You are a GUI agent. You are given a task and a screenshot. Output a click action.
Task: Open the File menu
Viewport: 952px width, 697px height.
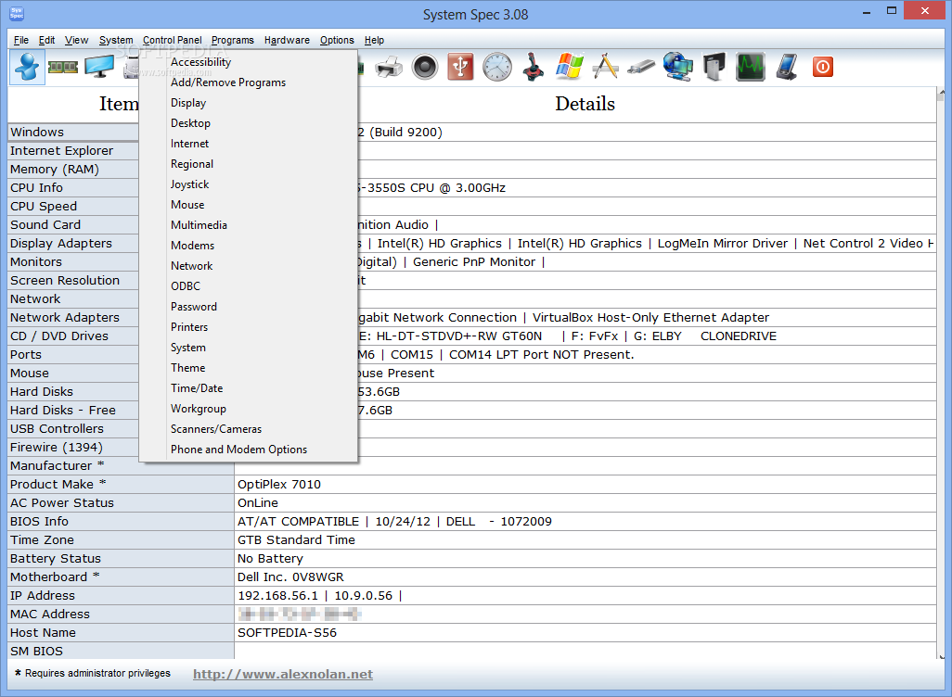click(x=21, y=40)
